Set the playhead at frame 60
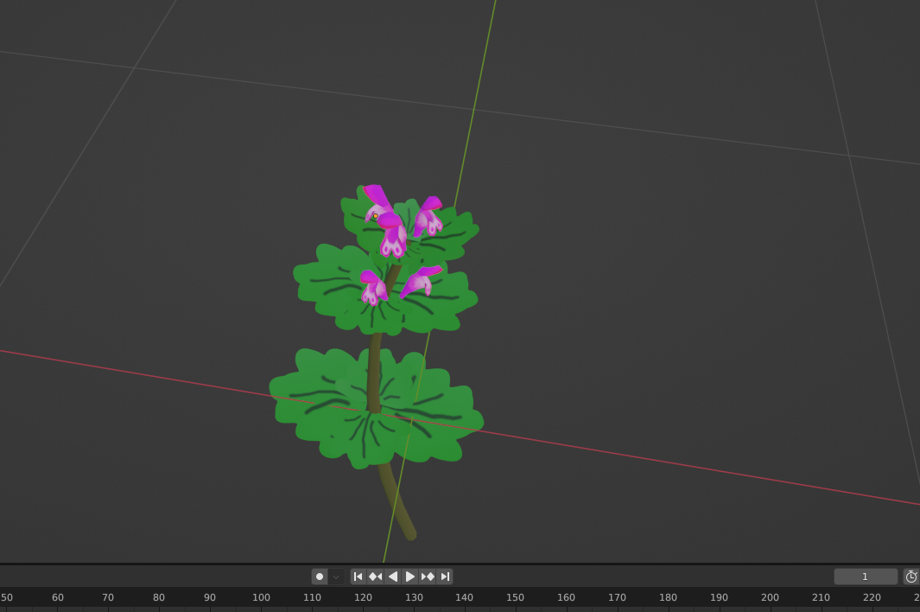 point(58,598)
